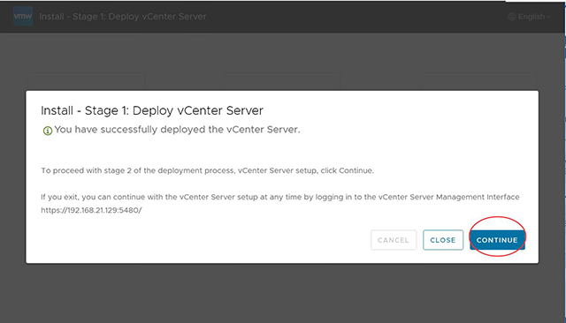Click the dimmed middle card behind dialog
566x323 pixels.
pyautogui.click(x=282, y=82)
